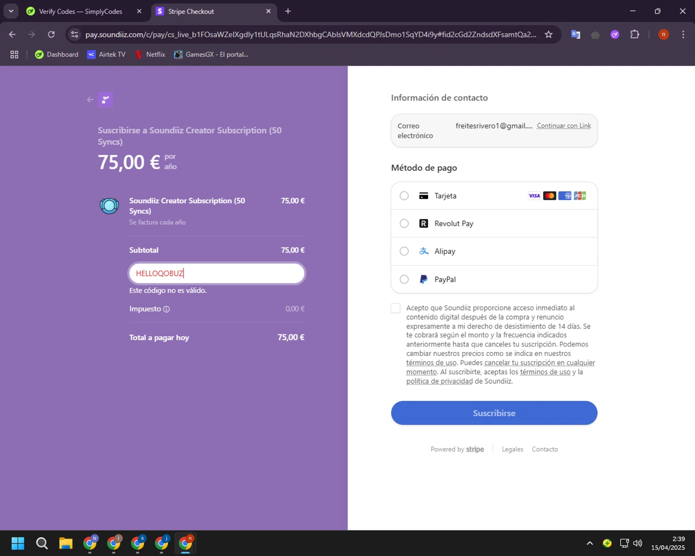Image resolution: width=695 pixels, height=556 pixels.
Task: Click the browser back button
Action: click(13, 34)
